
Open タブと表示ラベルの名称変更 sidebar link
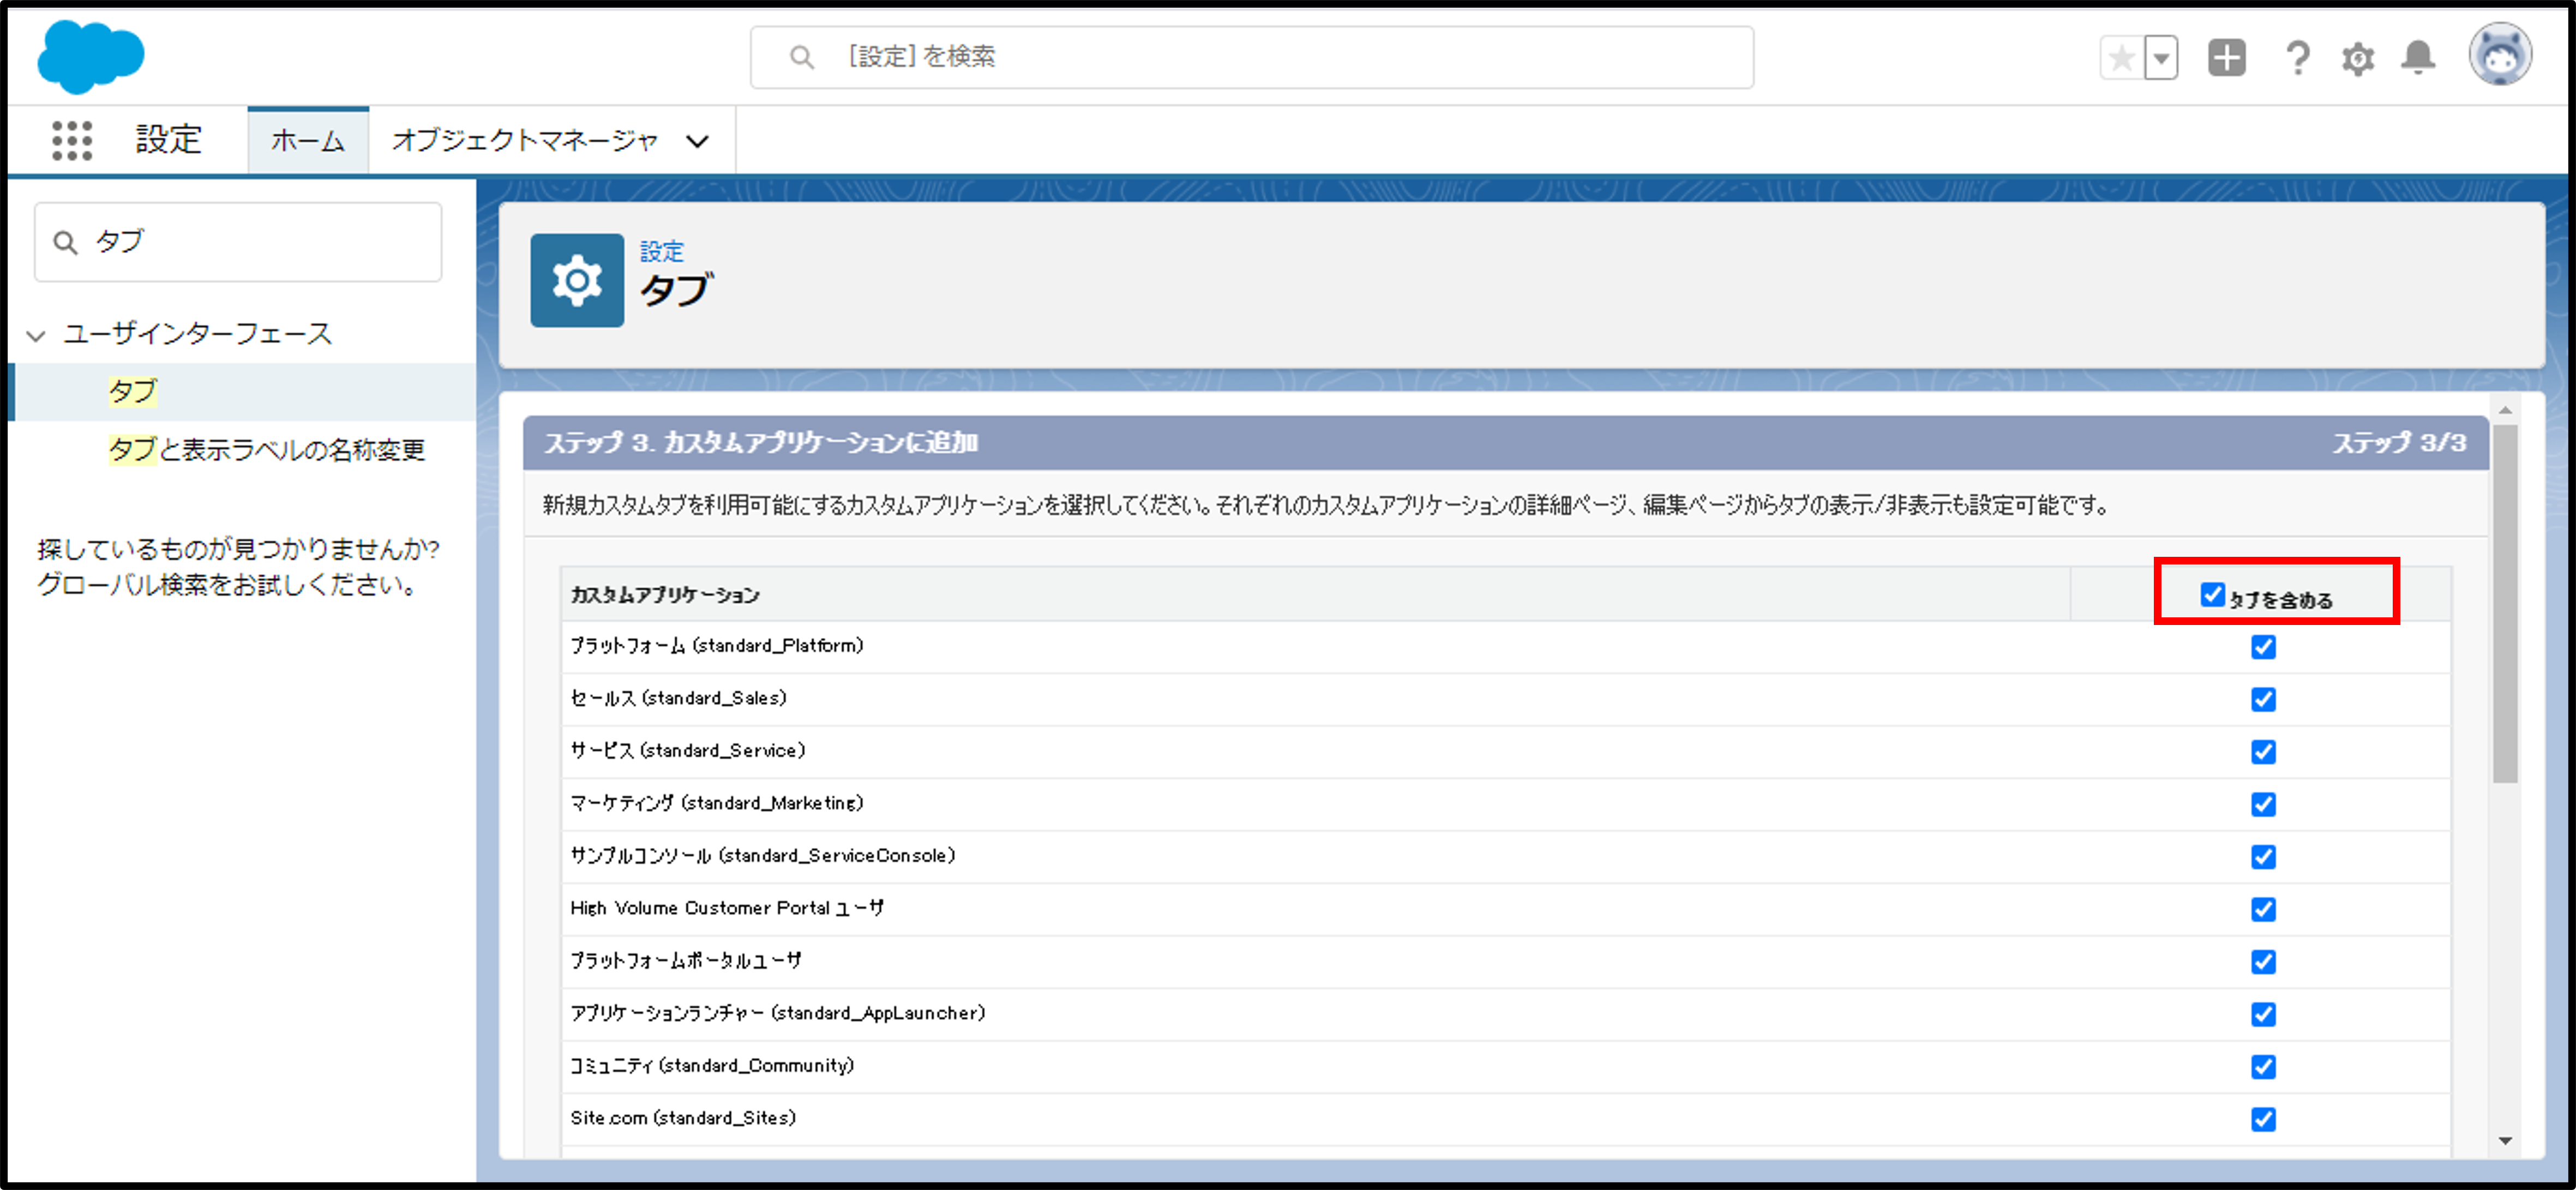pos(266,449)
